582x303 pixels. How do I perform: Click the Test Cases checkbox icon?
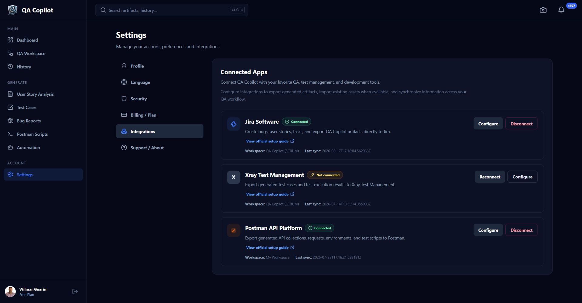click(10, 107)
